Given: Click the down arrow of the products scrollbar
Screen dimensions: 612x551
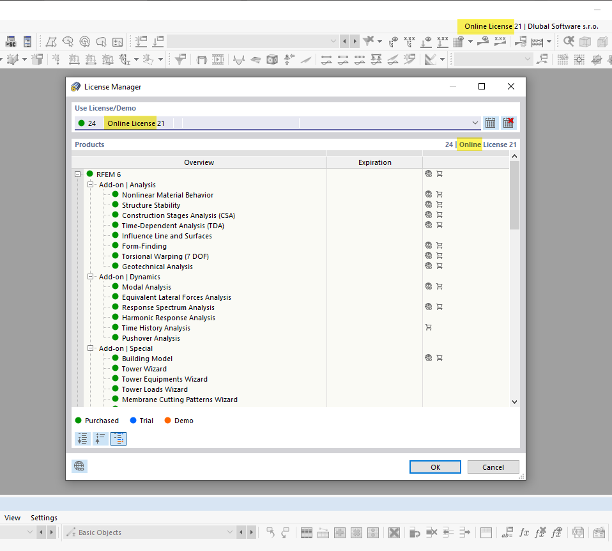Looking at the screenshot, I should 514,401.
